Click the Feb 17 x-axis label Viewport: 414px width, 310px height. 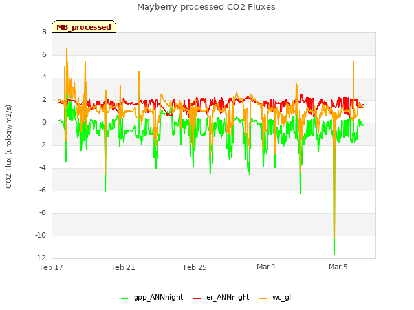(x=52, y=267)
